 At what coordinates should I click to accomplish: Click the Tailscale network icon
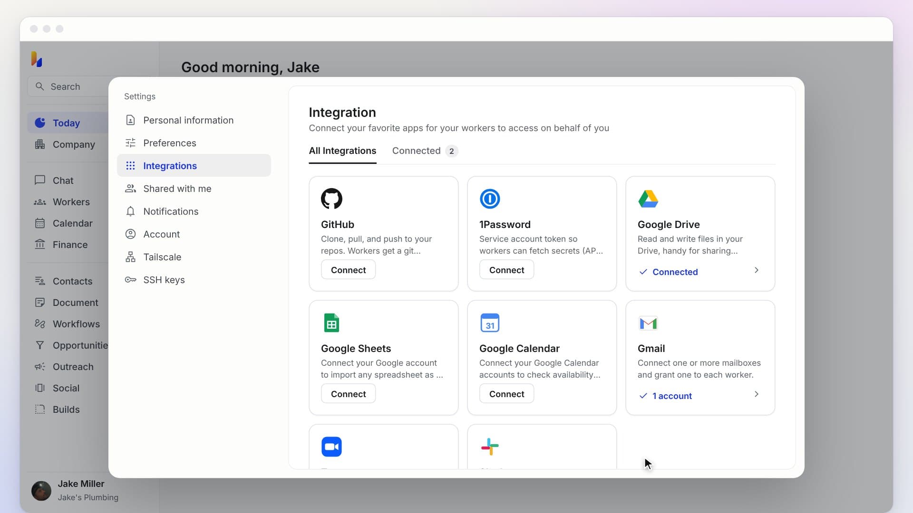(130, 256)
